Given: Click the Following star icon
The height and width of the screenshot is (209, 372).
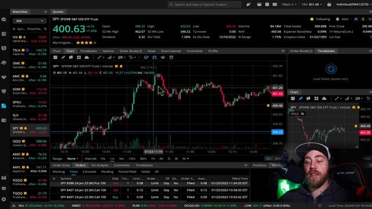Looking at the screenshot, I should pyautogui.click(x=312, y=19).
